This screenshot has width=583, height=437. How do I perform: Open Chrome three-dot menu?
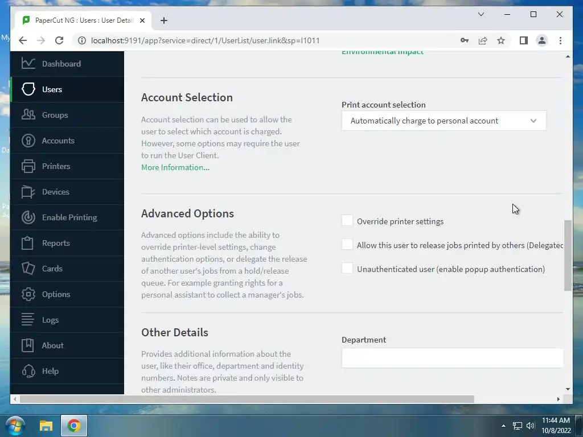click(560, 40)
